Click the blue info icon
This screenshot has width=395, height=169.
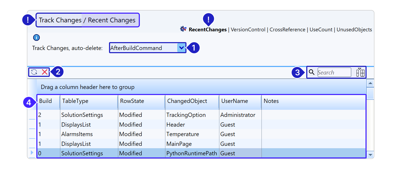point(36,37)
